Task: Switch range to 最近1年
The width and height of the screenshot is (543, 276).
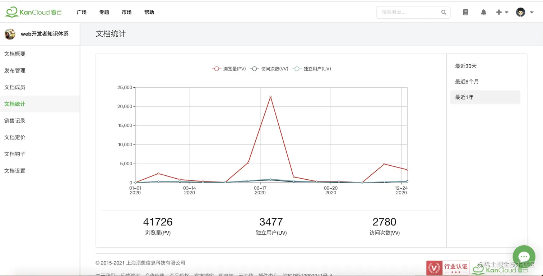Action: tap(485, 97)
